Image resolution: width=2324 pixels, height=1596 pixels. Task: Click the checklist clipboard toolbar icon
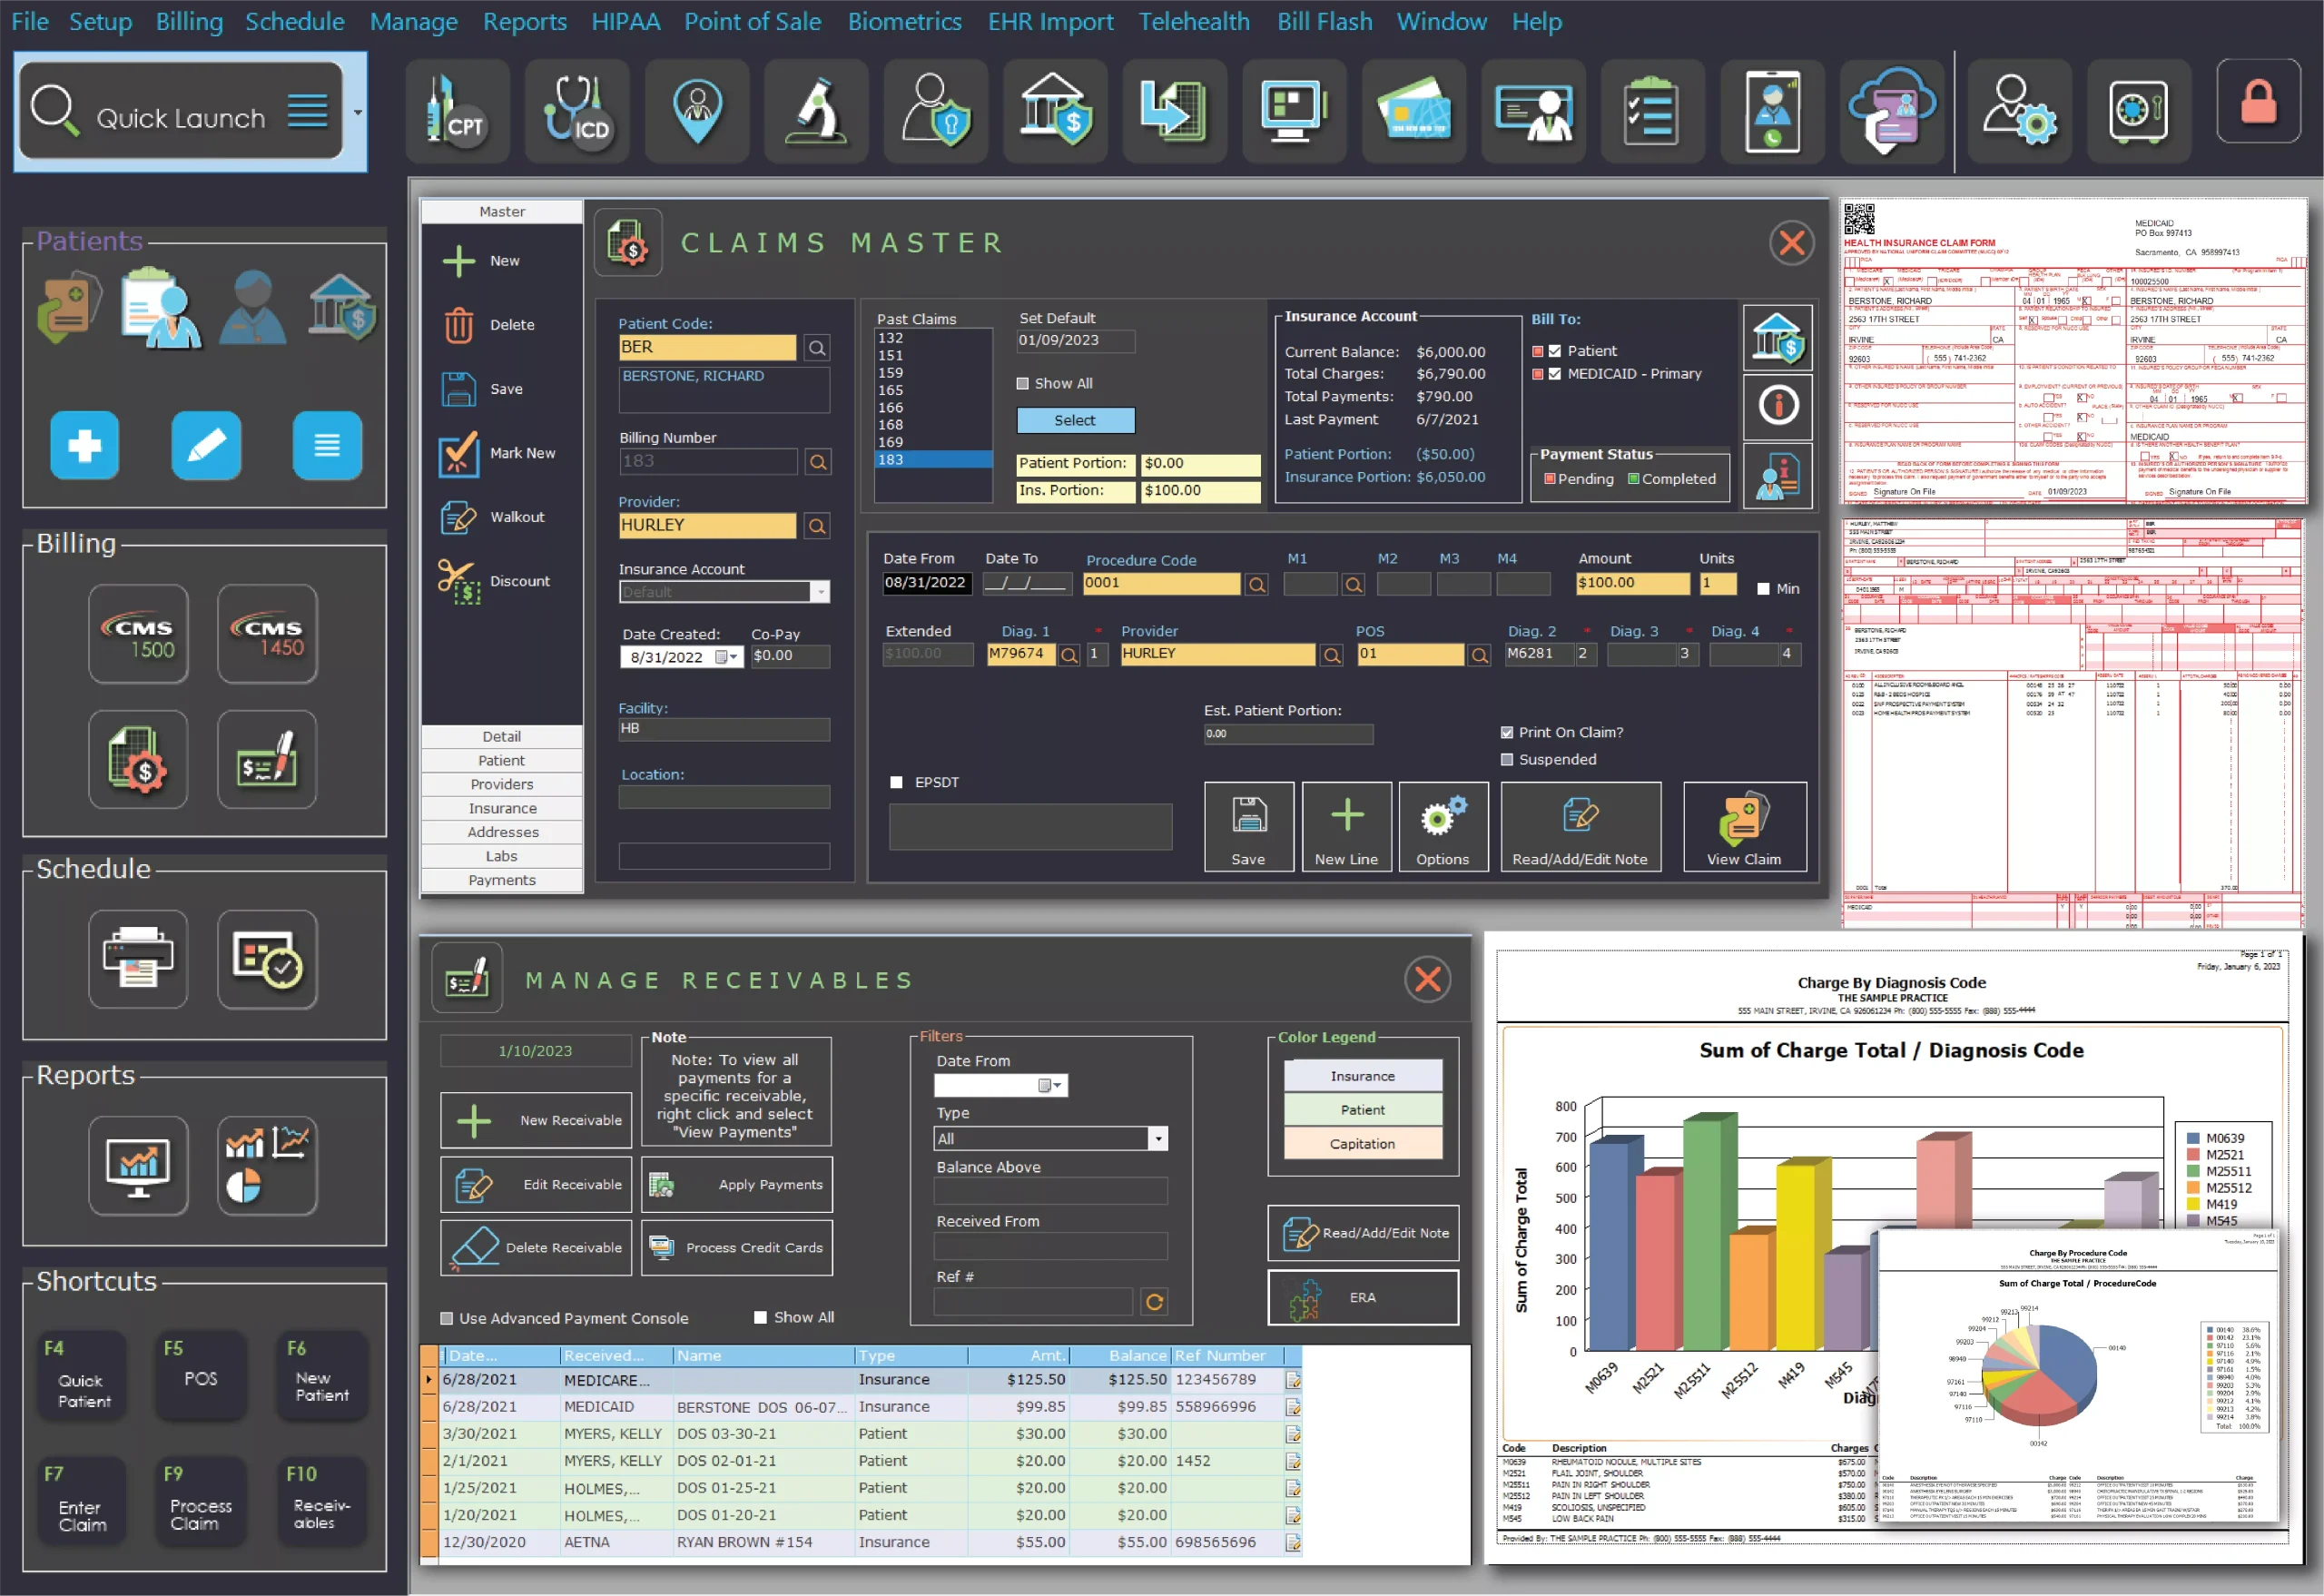click(x=1652, y=111)
